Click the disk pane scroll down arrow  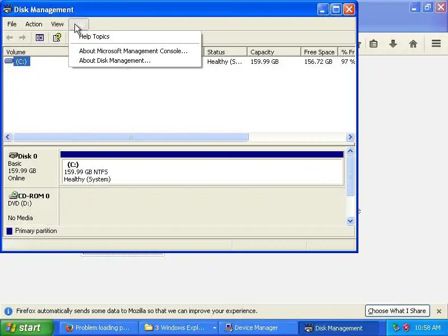(x=351, y=221)
